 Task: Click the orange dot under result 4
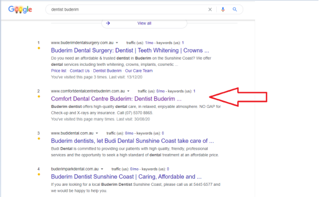(39, 174)
